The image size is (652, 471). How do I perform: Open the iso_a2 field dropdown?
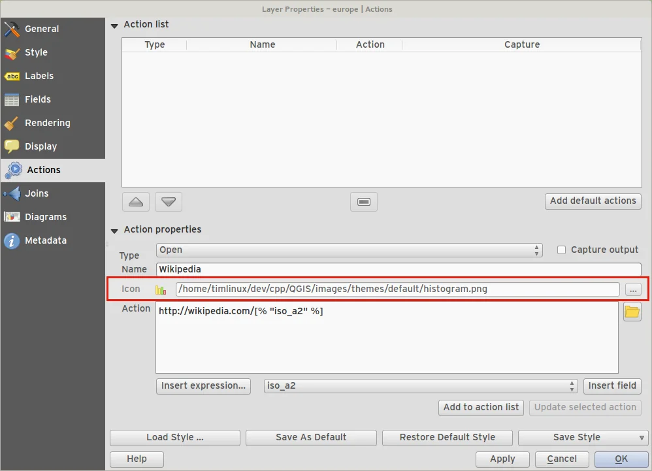421,386
